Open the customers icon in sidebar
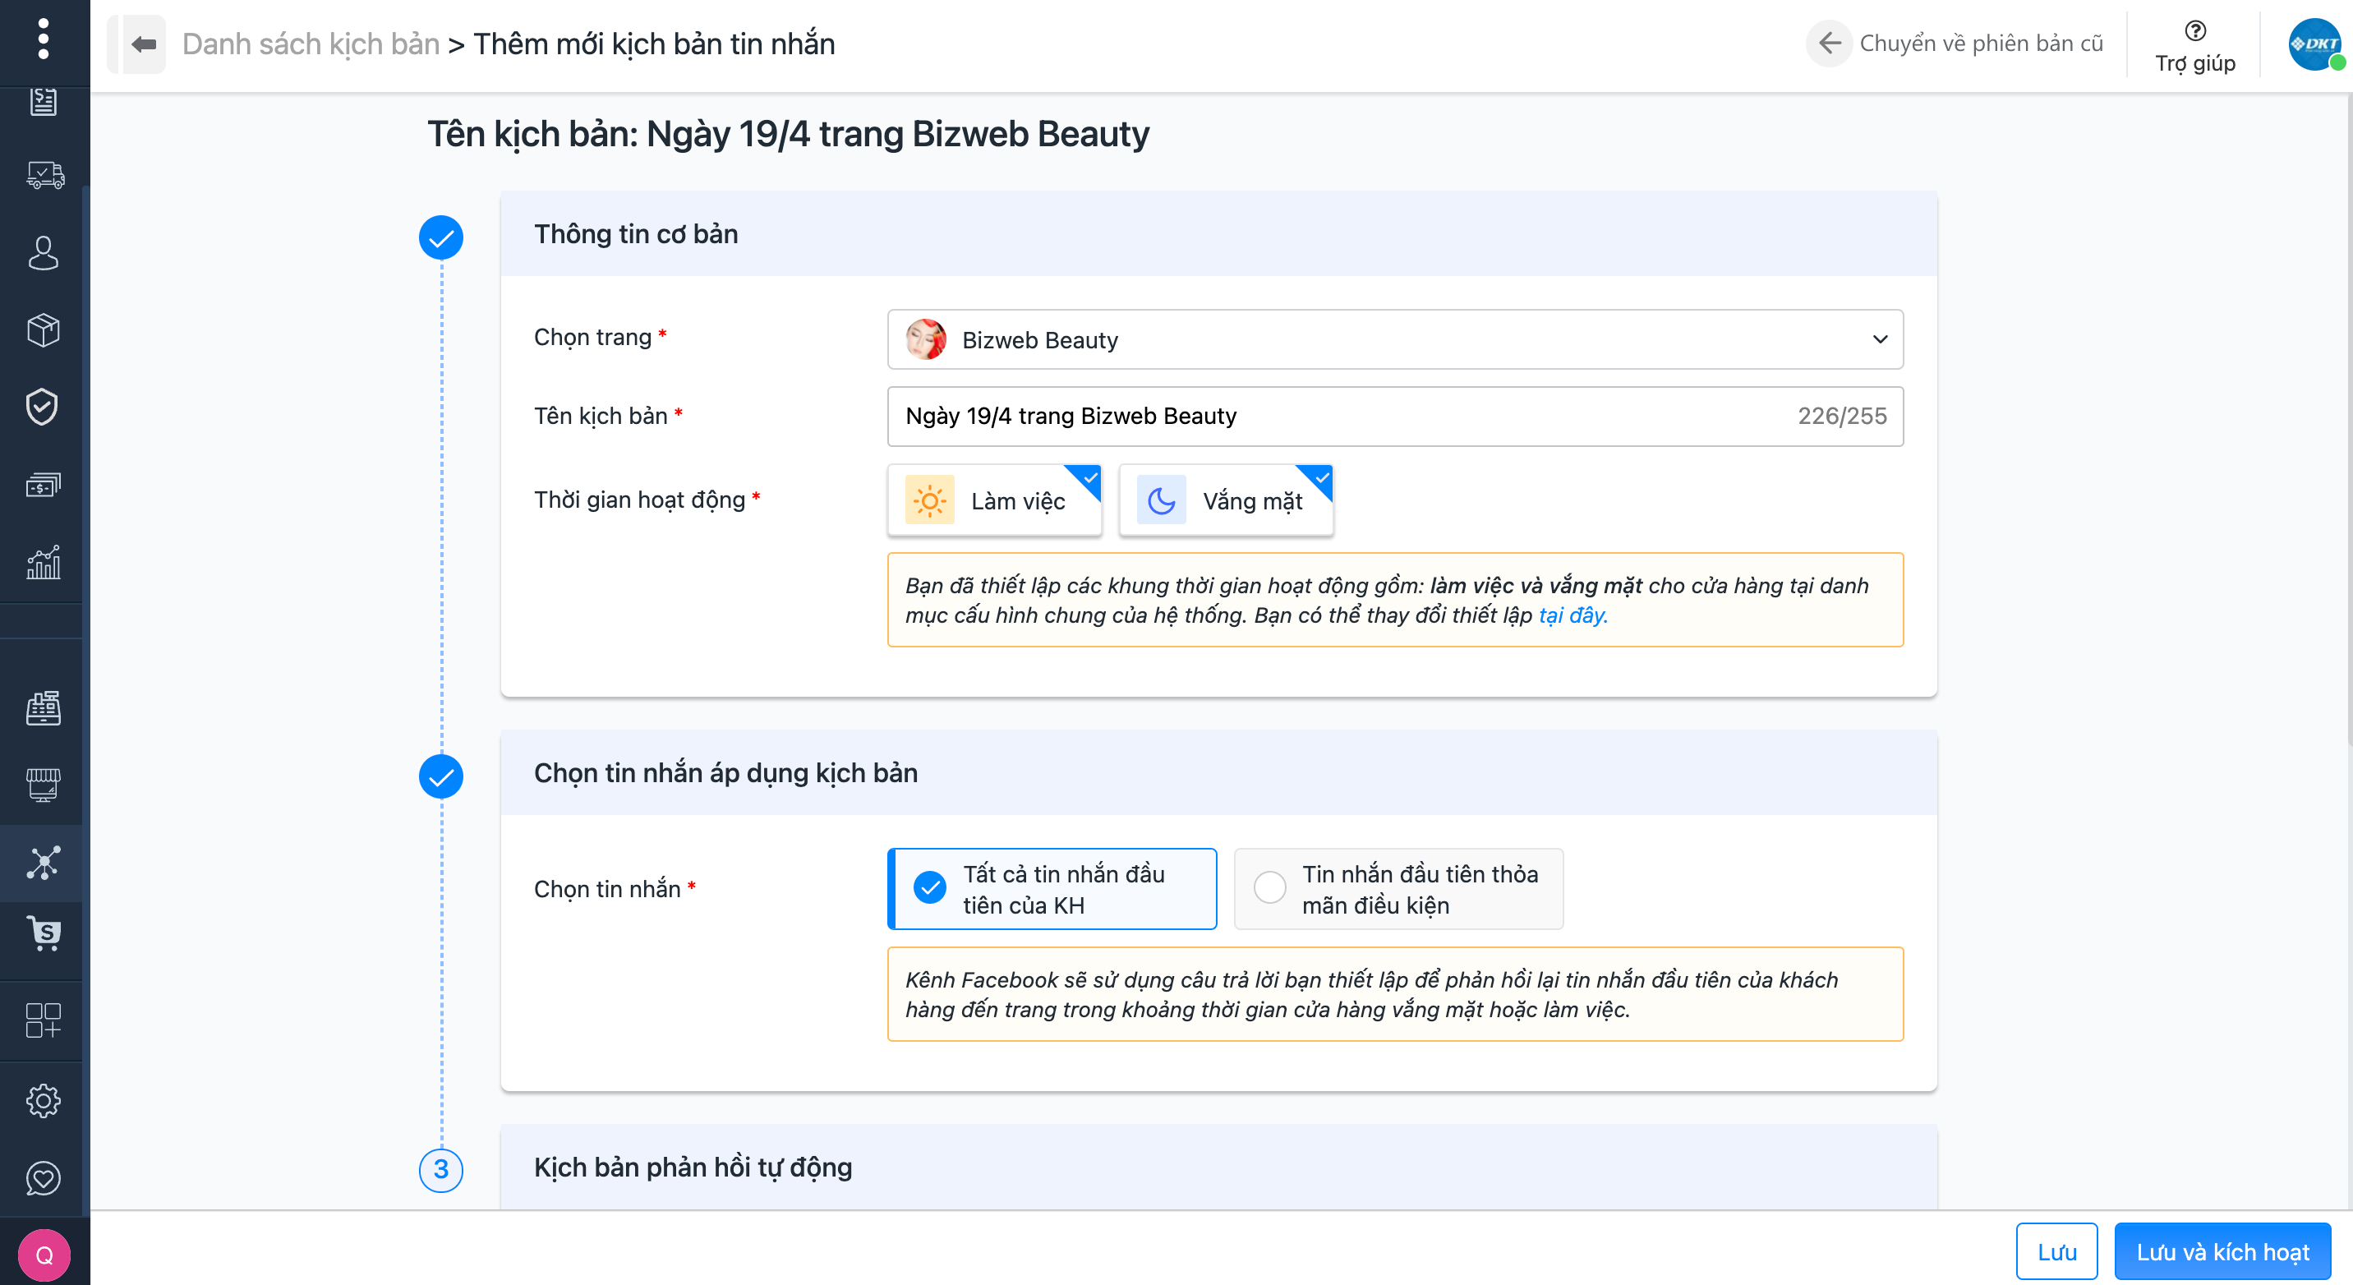Screen dimensions: 2353x1285 click(x=43, y=253)
